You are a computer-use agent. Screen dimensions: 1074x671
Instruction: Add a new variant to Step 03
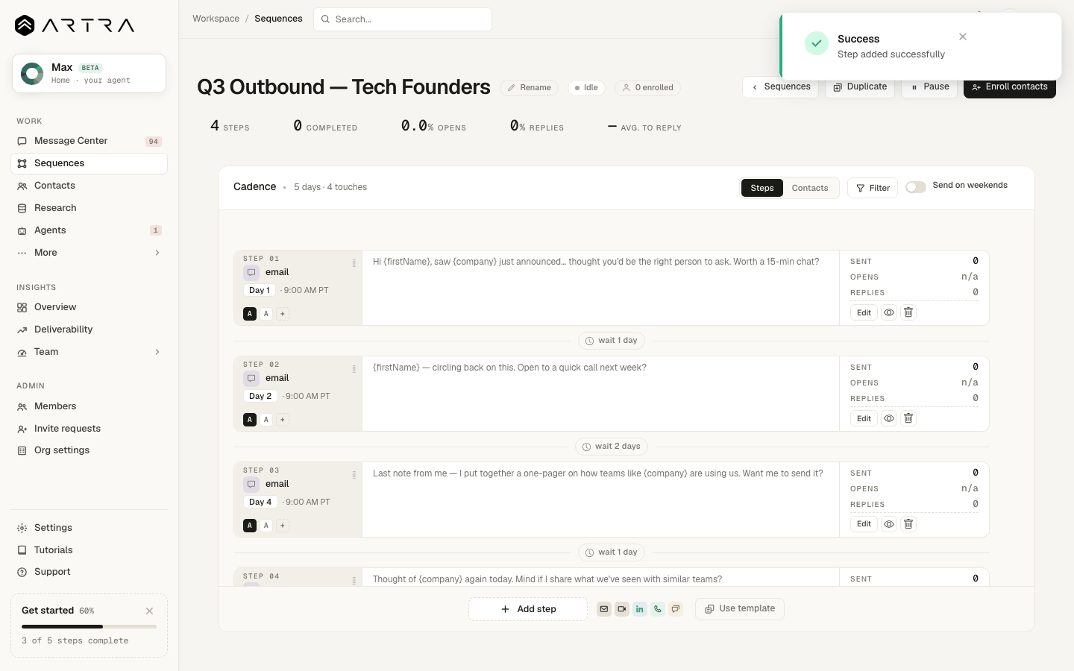(283, 526)
